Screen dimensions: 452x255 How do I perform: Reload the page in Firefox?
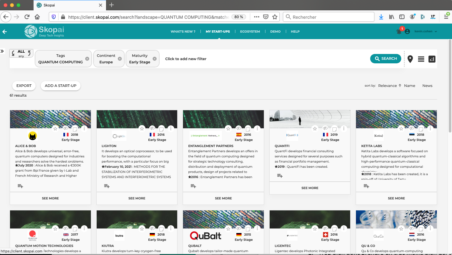(27, 17)
